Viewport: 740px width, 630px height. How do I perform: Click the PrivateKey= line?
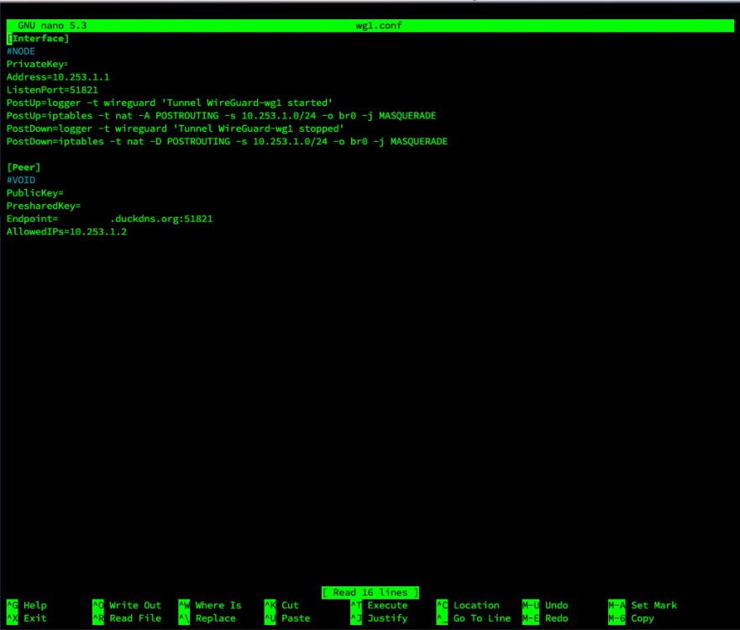tap(37, 64)
